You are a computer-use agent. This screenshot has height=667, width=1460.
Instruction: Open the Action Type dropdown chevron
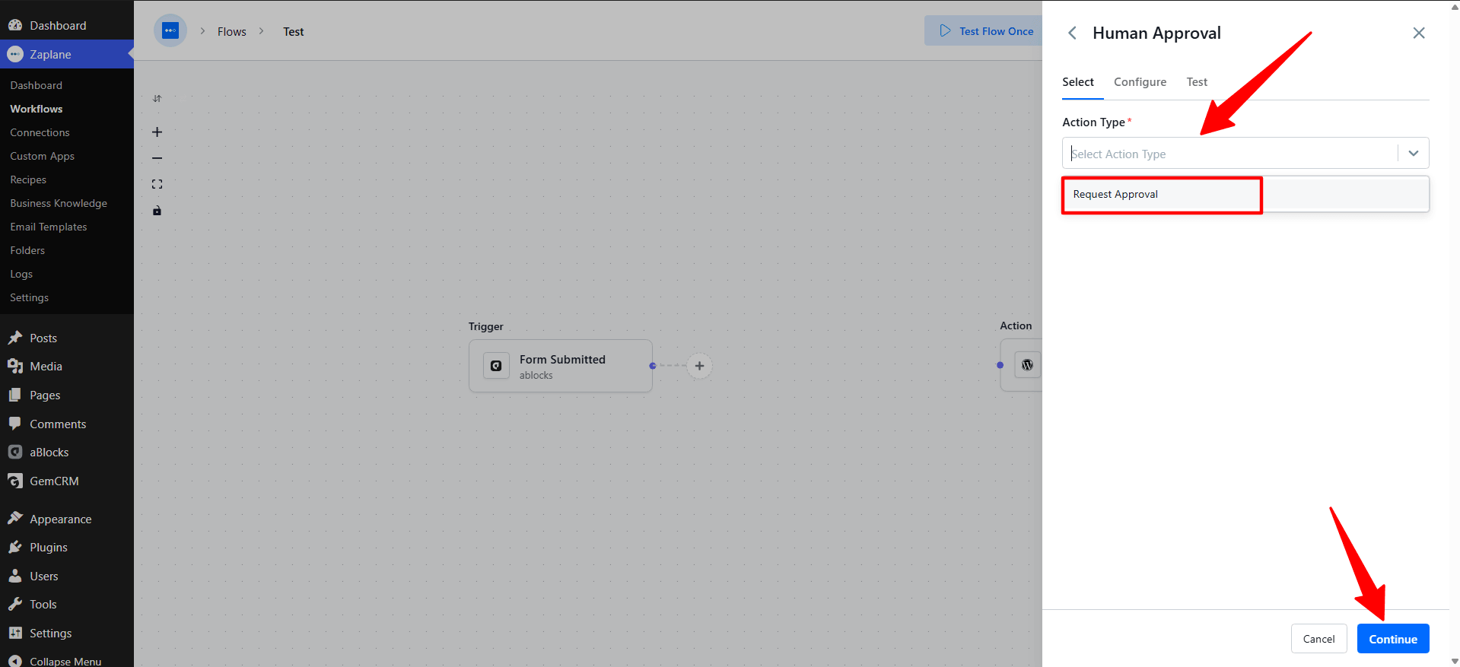(x=1414, y=153)
